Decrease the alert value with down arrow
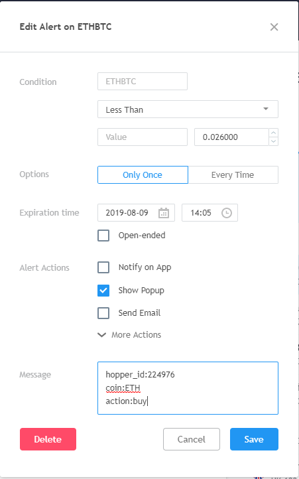The width and height of the screenshot is (299, 479). 274,141
